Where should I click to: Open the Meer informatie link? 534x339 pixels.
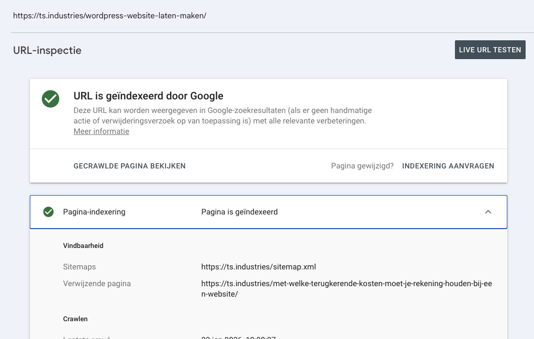coord(101,131)
